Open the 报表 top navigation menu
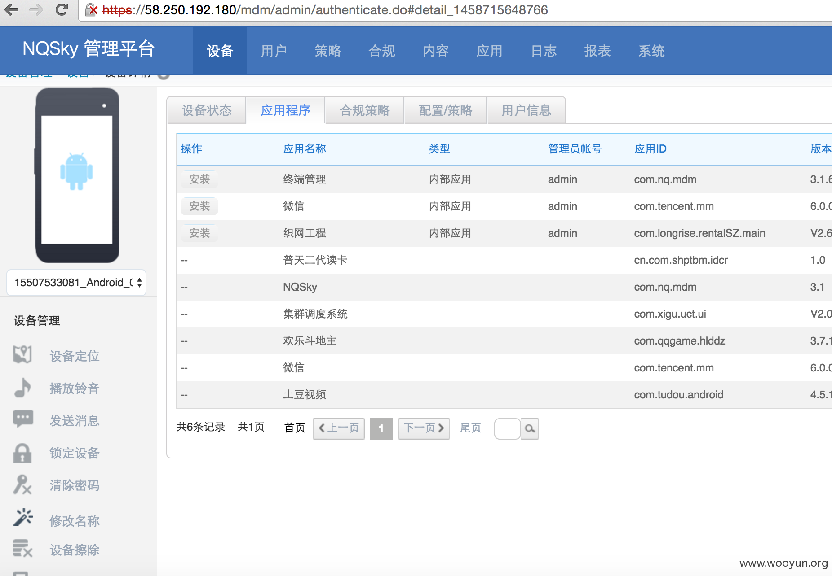The height and width of the screenshot is (576, 832). tap(597, 51)
